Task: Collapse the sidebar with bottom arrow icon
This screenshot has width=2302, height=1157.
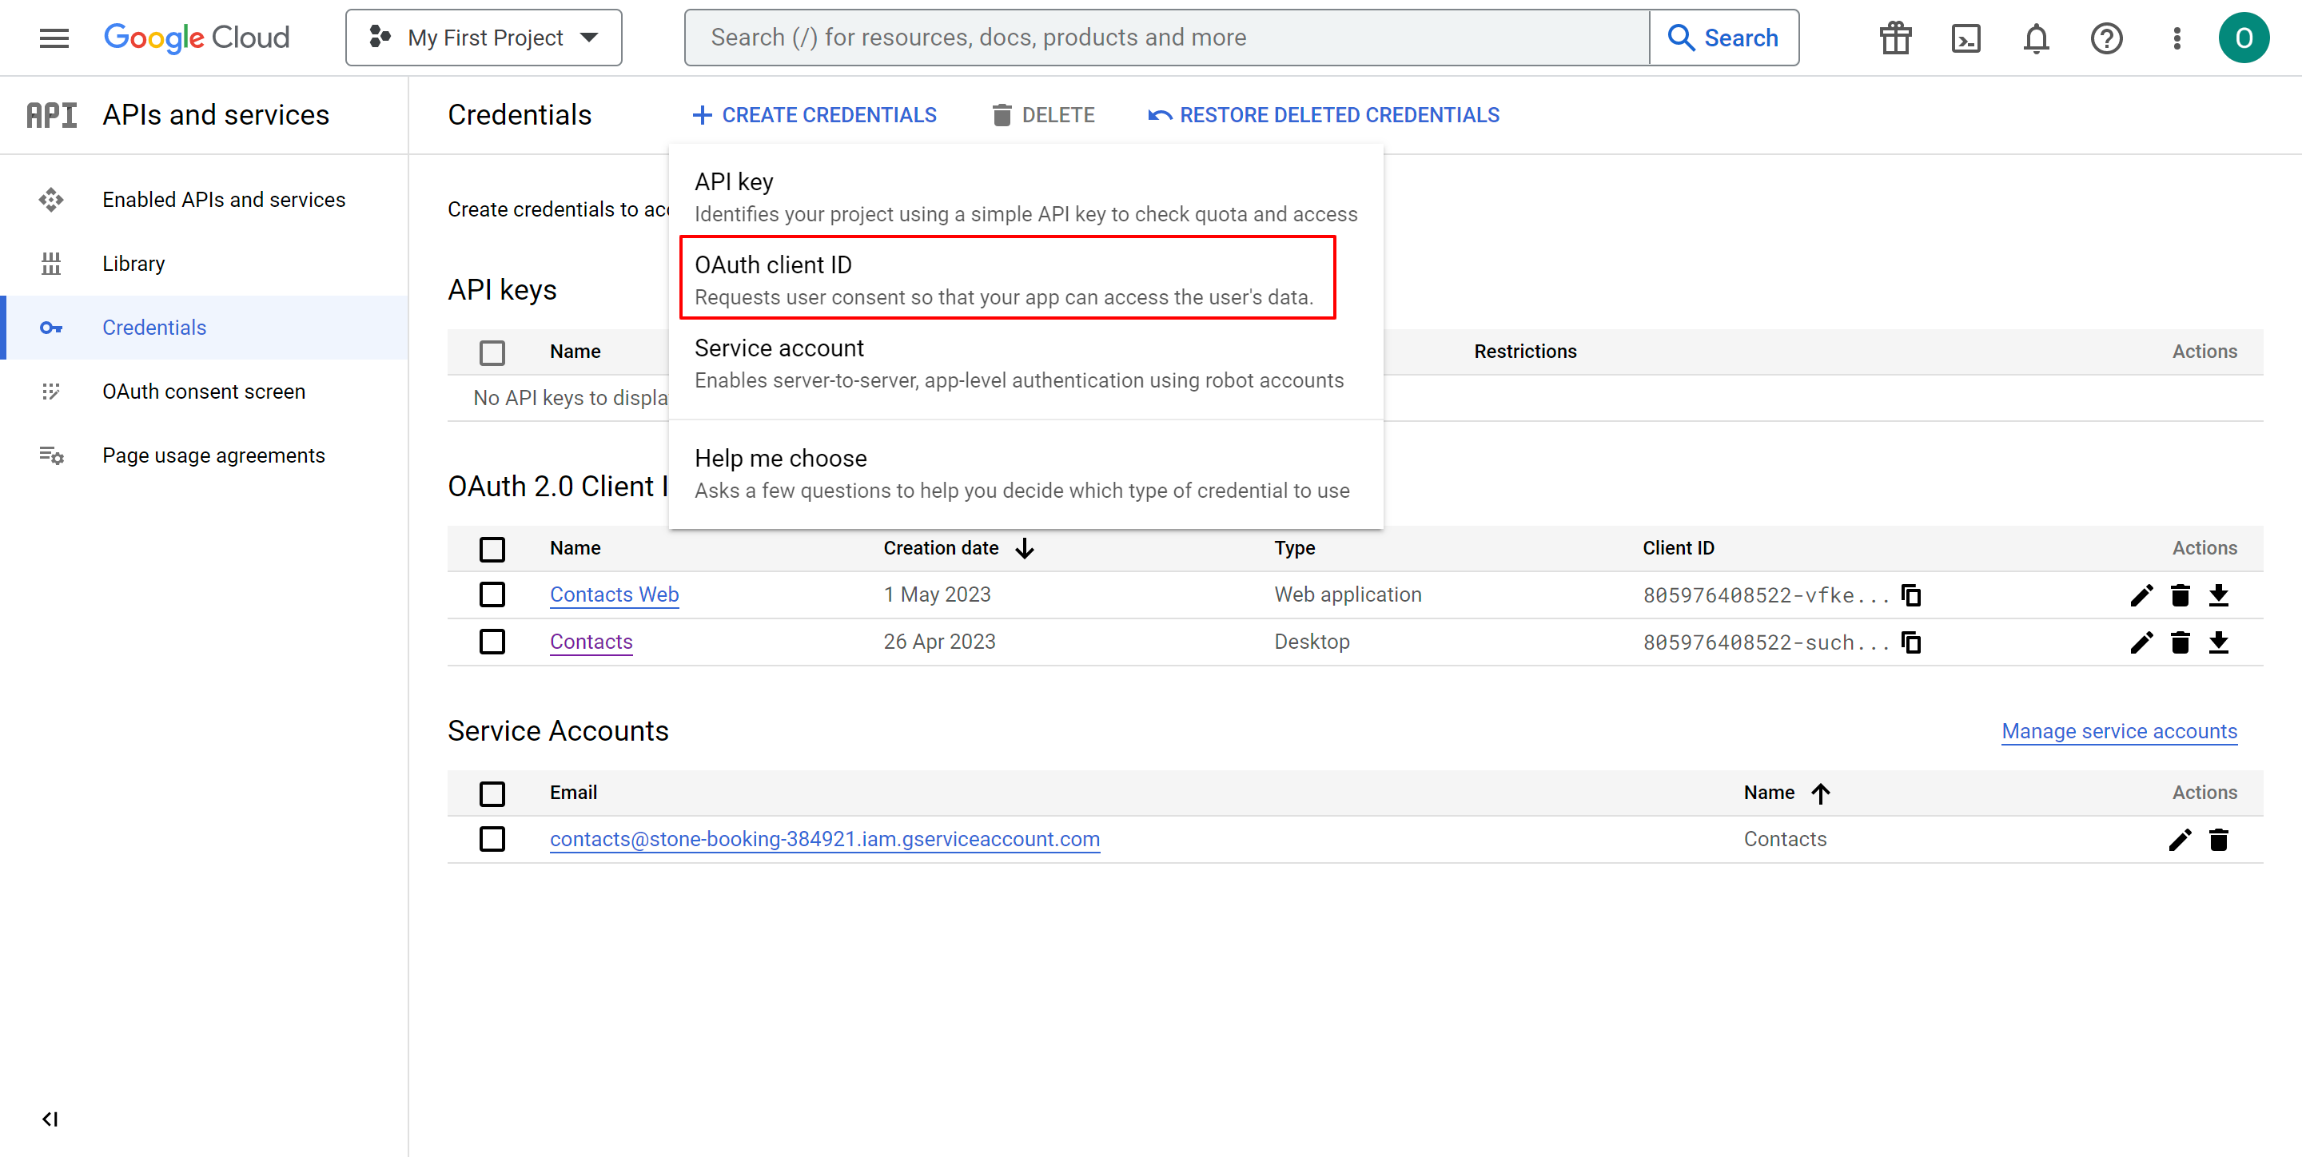Action: click(50, 1119)
